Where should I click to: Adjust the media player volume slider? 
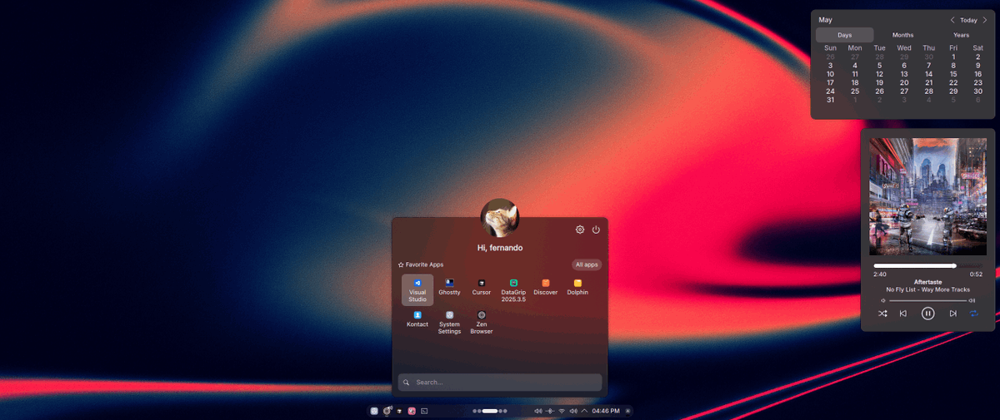[927, 300]
